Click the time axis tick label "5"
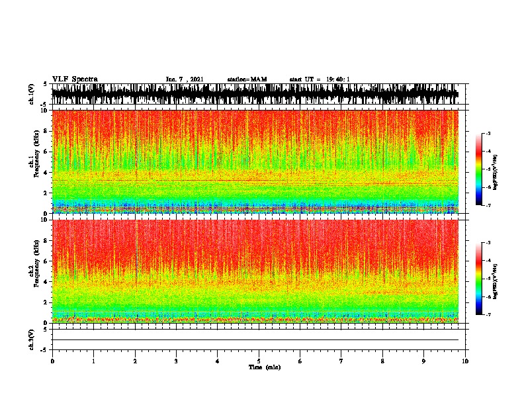This screenshot has width=524, height=405. click(259, 361)
